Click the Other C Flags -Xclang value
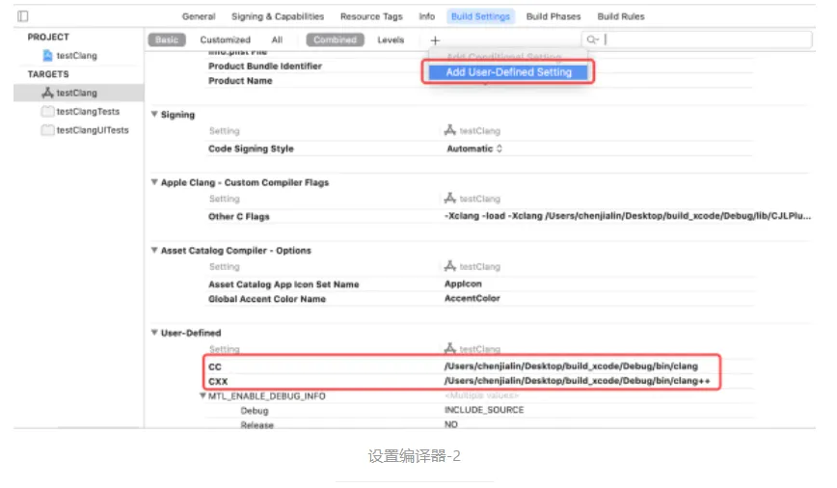Screen dimensions: 837x488 pyautogui.click(x=627, y=216)
